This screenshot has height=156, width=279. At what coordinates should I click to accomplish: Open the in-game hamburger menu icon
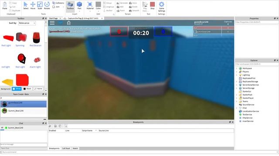point(52,23)
